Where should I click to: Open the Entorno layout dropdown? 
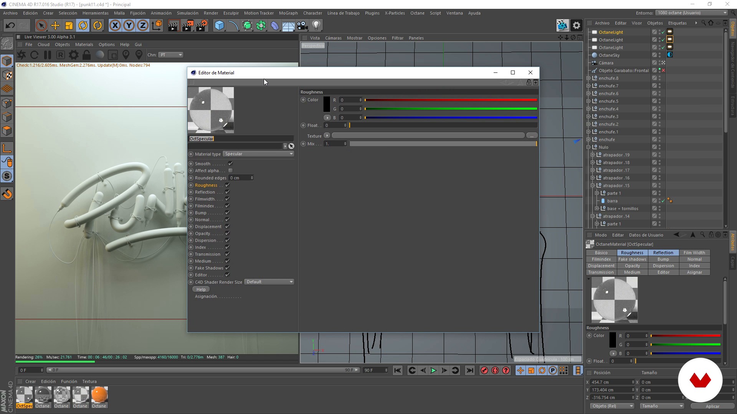(x=692, y=13)
